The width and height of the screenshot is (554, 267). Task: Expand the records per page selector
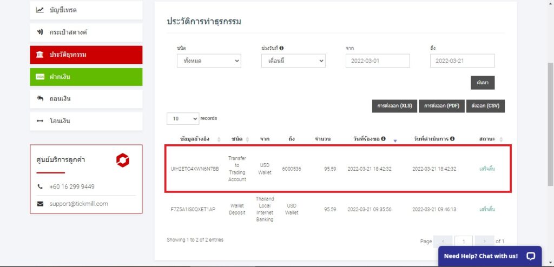183,118
